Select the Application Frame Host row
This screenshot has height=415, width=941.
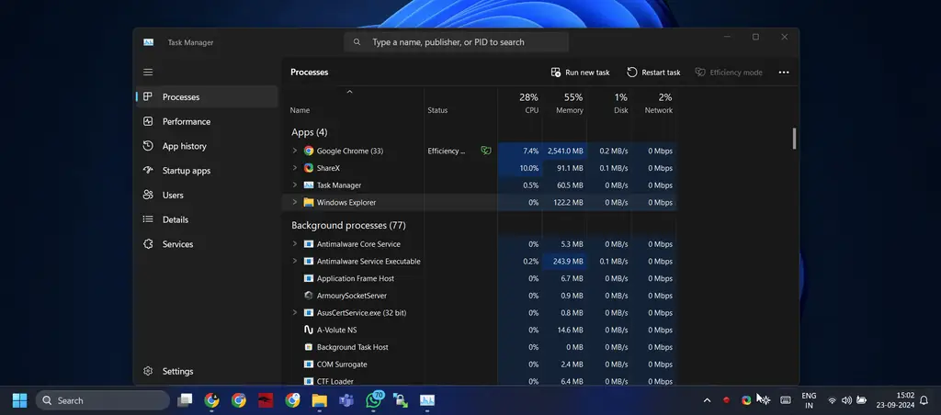point(479,278)
